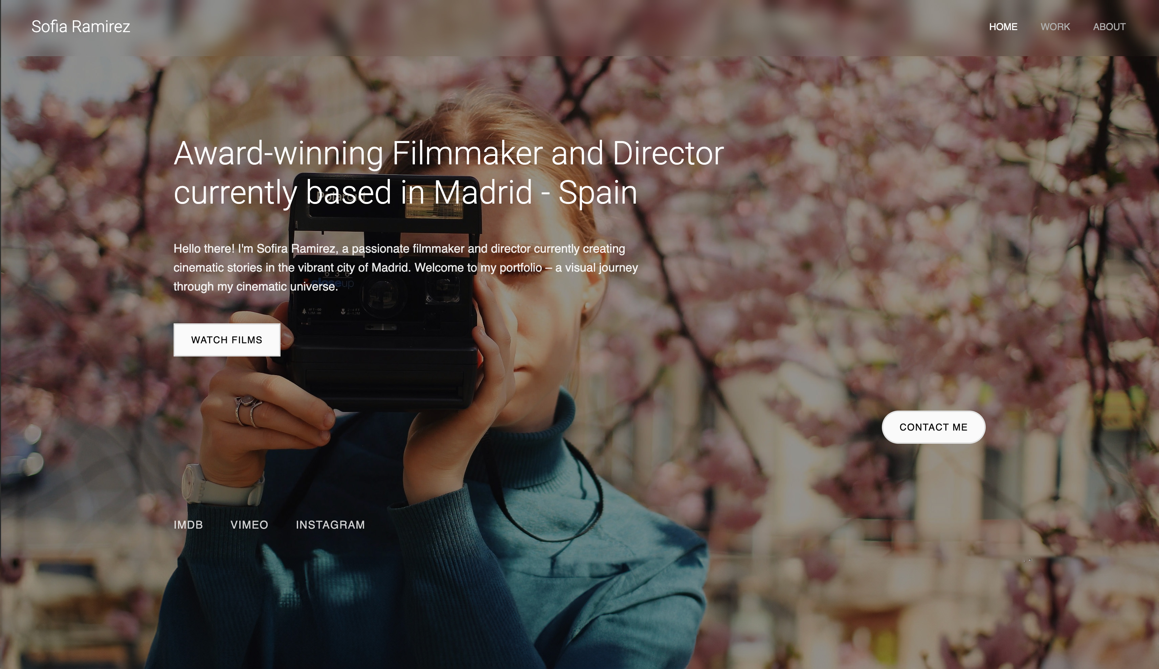Click VIMEO in the social links row
Image resolution: width=1159 pixels, height=669 pixels.
249,524
